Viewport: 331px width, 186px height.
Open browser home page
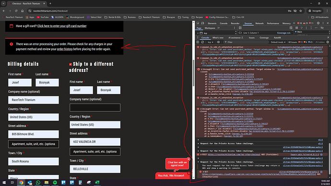(23, 11)
